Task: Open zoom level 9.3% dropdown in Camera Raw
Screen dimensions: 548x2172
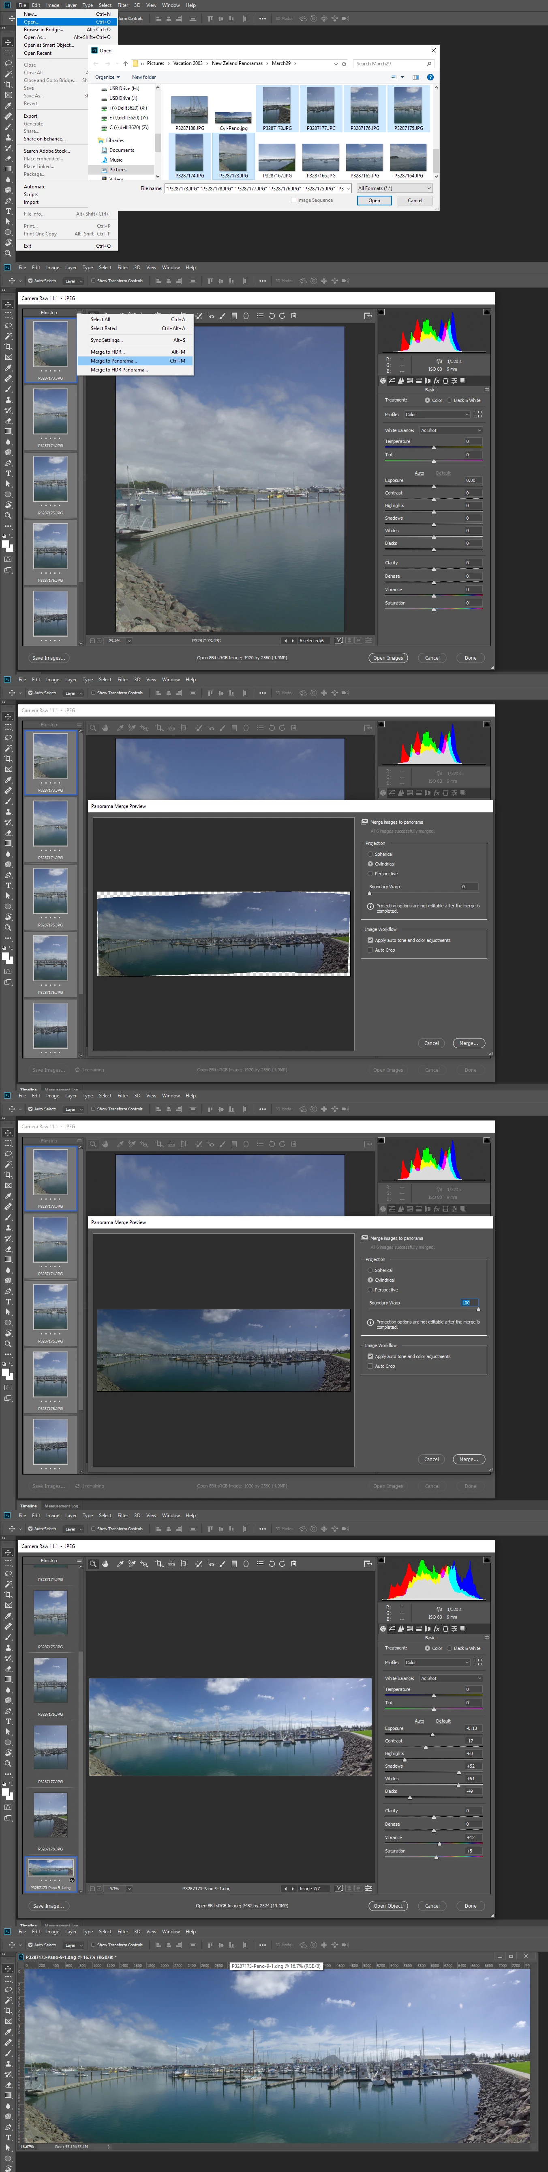Action: 129,1888
